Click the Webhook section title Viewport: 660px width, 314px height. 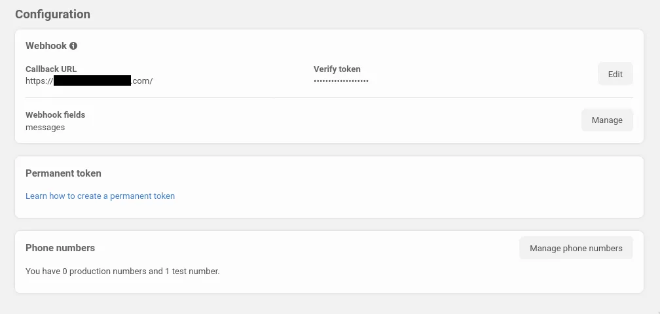46,46
